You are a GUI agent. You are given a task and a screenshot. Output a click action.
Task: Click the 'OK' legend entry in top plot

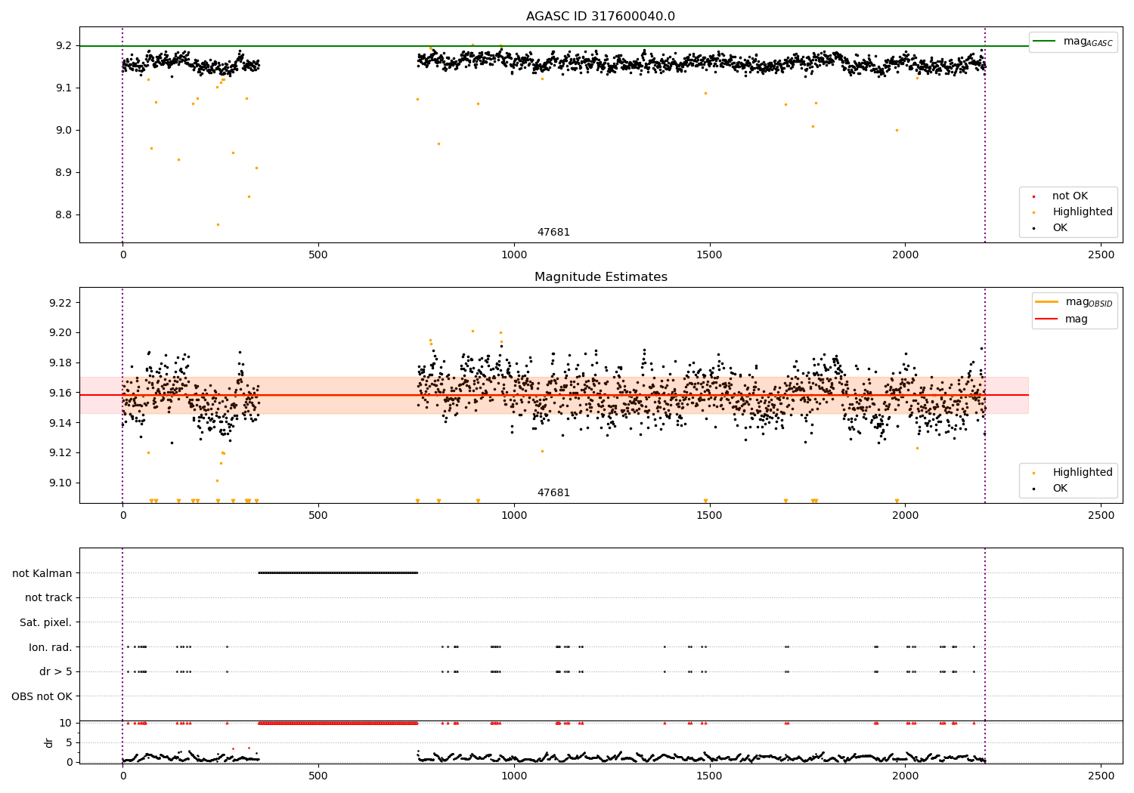pyautogui.click(x=1051, y=228)
